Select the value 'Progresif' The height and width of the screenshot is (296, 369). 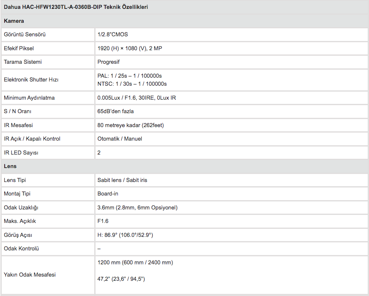pos(109,62)
